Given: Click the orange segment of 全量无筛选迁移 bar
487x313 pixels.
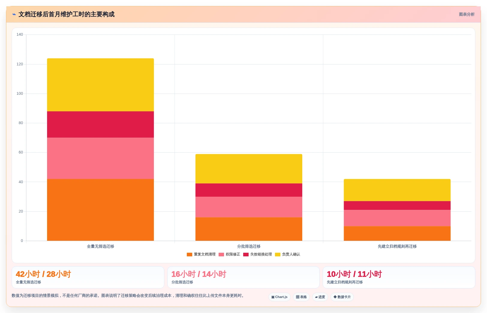Looking at the screenshot, I should point(100,210).
